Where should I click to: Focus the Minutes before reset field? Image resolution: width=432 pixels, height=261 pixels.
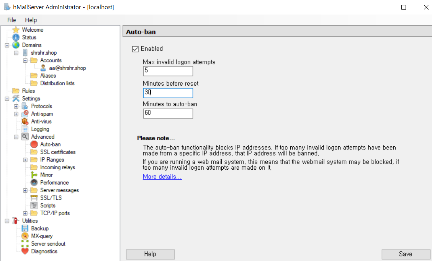click(168, 93)
